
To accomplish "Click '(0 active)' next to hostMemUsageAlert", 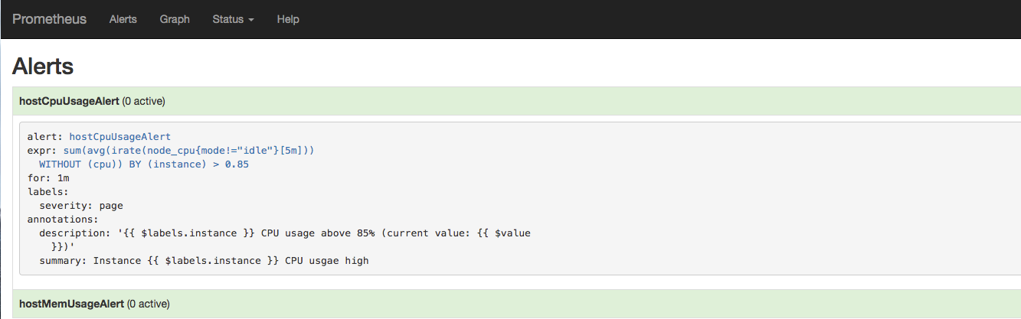I will 148,304.
